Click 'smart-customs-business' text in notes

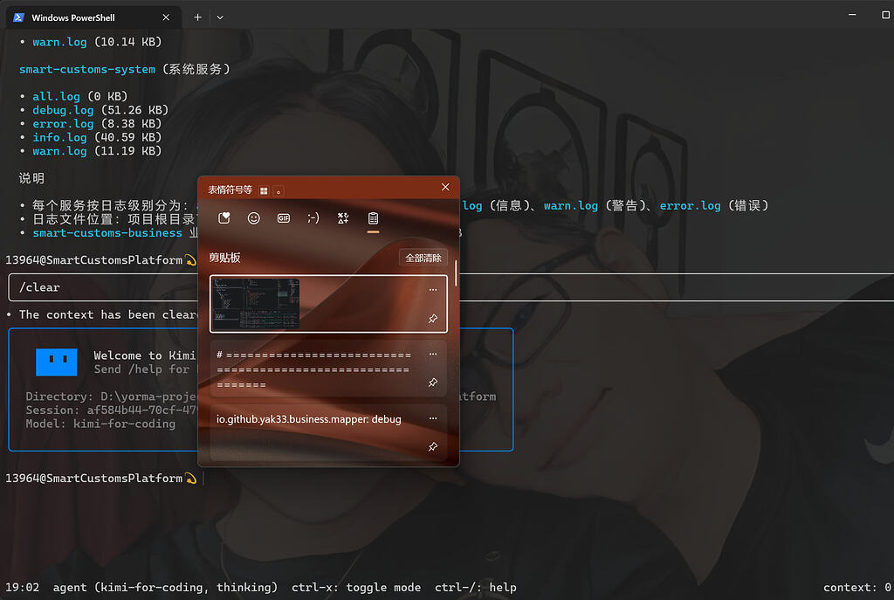click(107, 233)
